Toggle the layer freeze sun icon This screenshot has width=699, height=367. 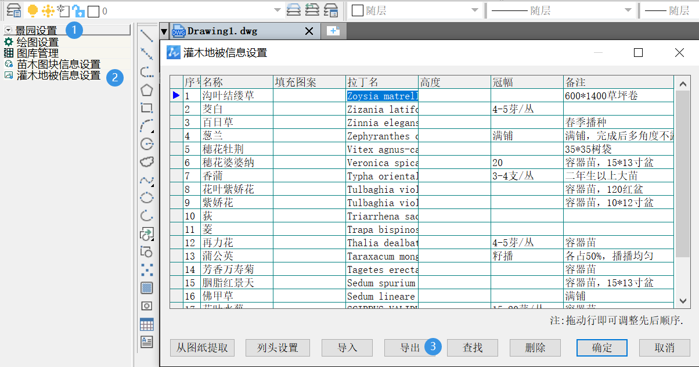click(x=48, y=10)
